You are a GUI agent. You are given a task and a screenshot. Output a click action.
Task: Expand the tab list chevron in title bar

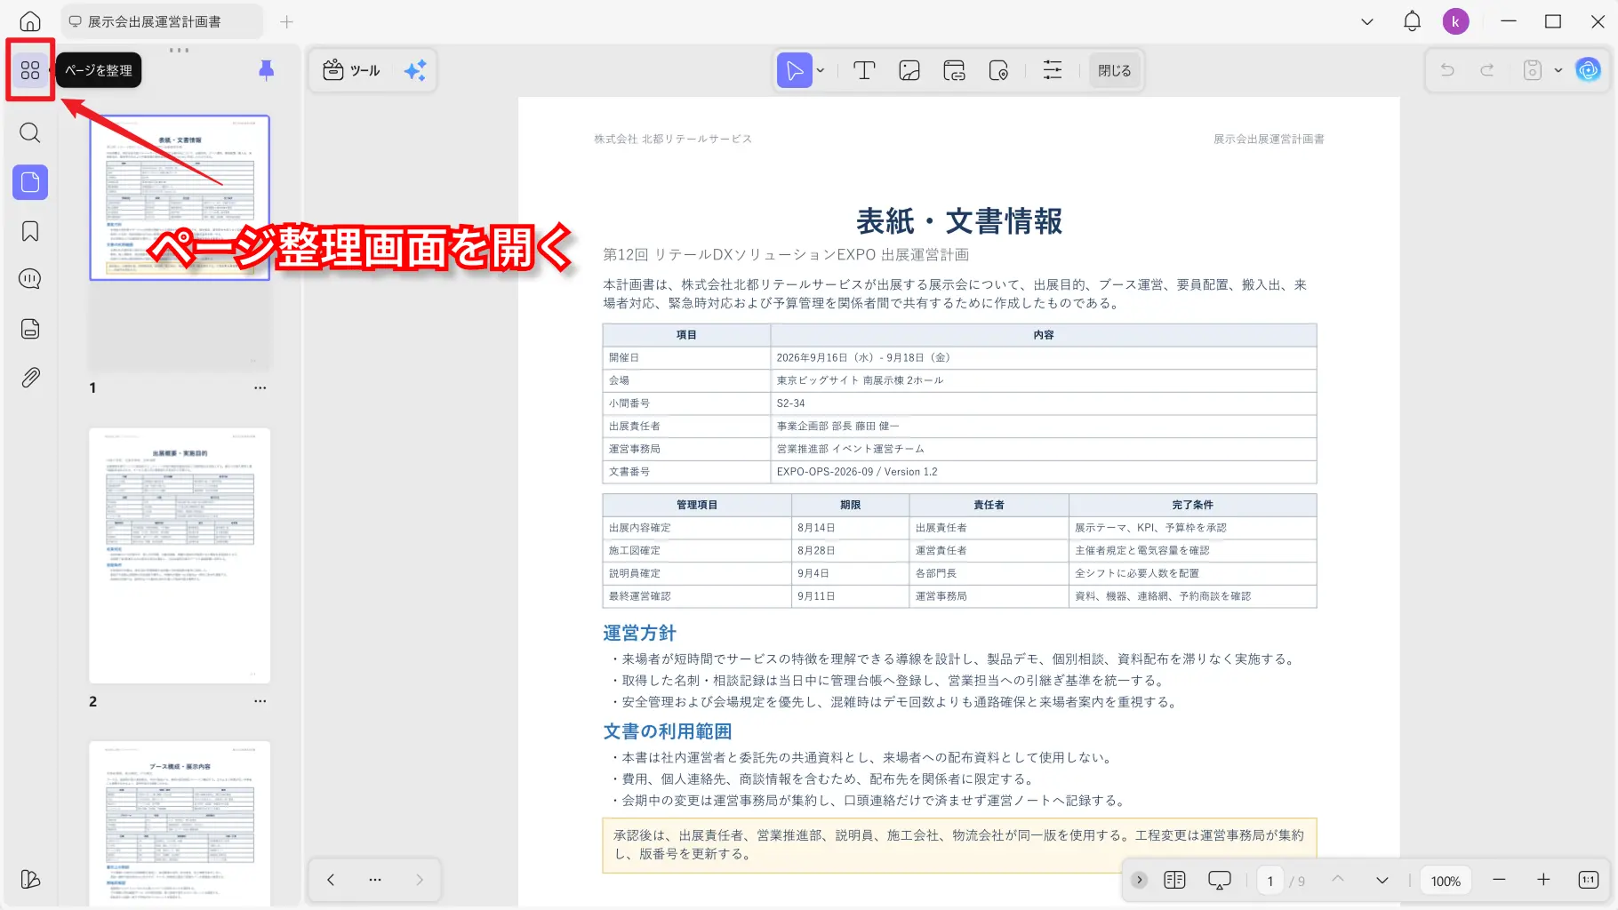click(1367, 22)
